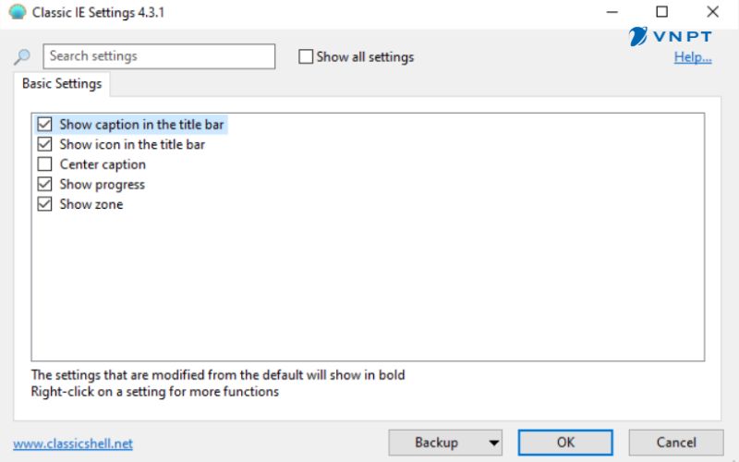Open the Help link

tap(693, 57)
